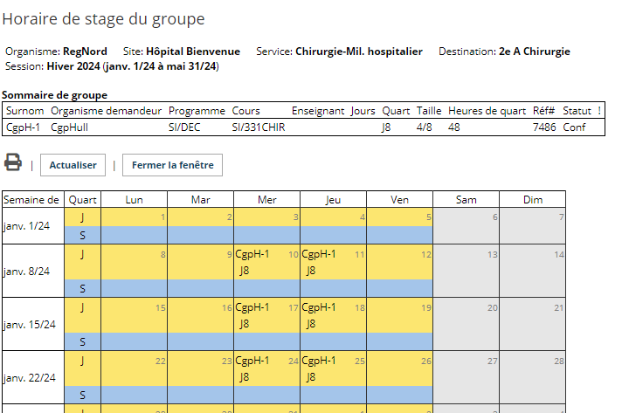Select CgpH-1 entry on Thursday Jan 11
Screen dimensions: 629x413
pos(319,254)
